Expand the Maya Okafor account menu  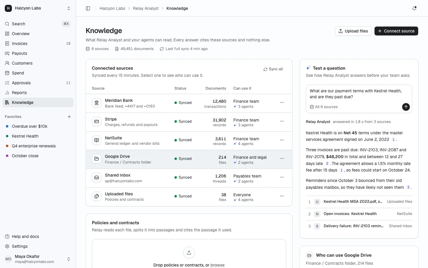(38, 259)
